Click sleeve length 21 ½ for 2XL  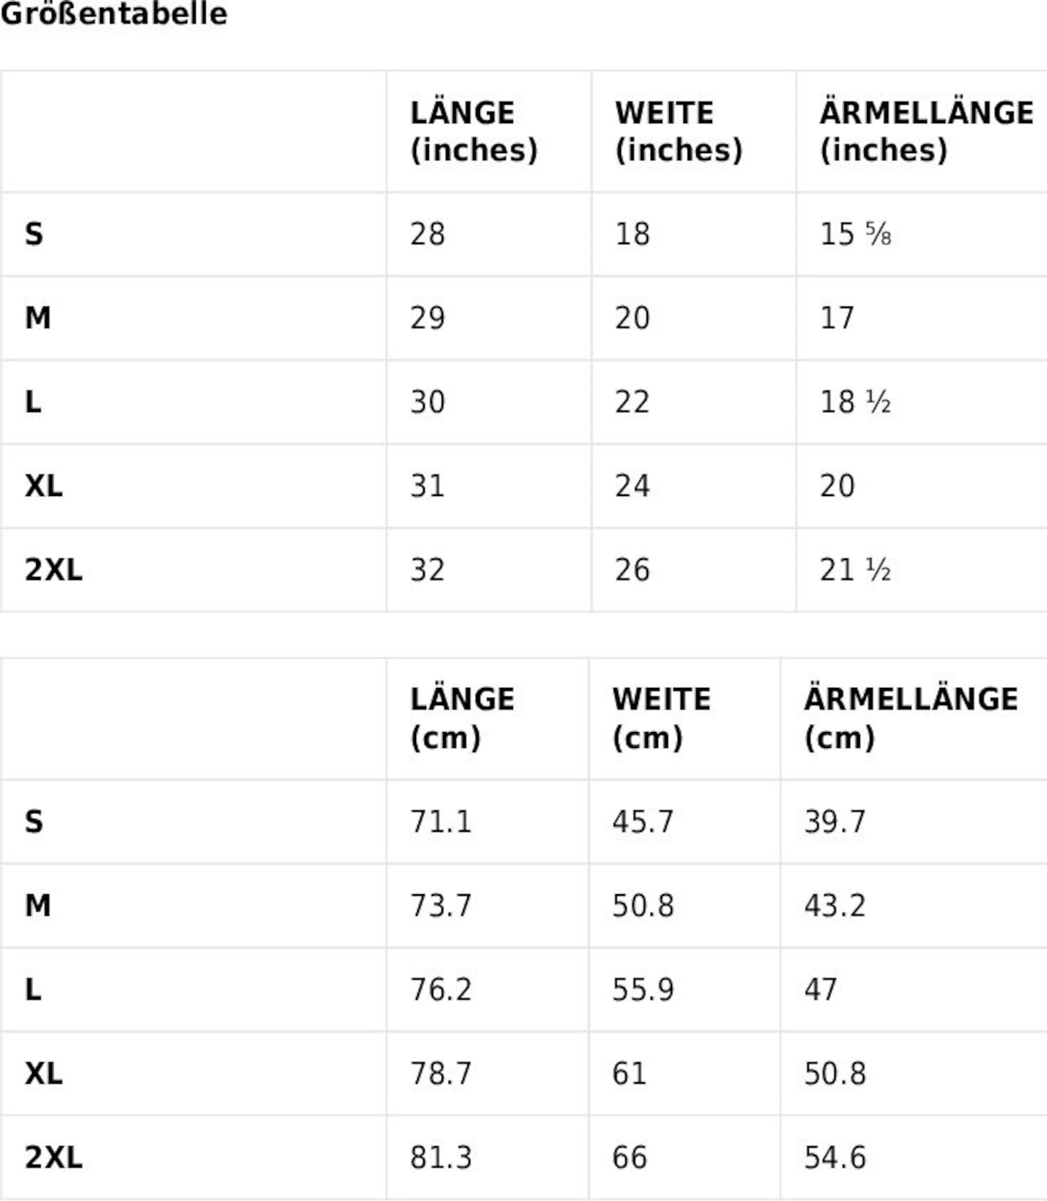tap(855, 570)
